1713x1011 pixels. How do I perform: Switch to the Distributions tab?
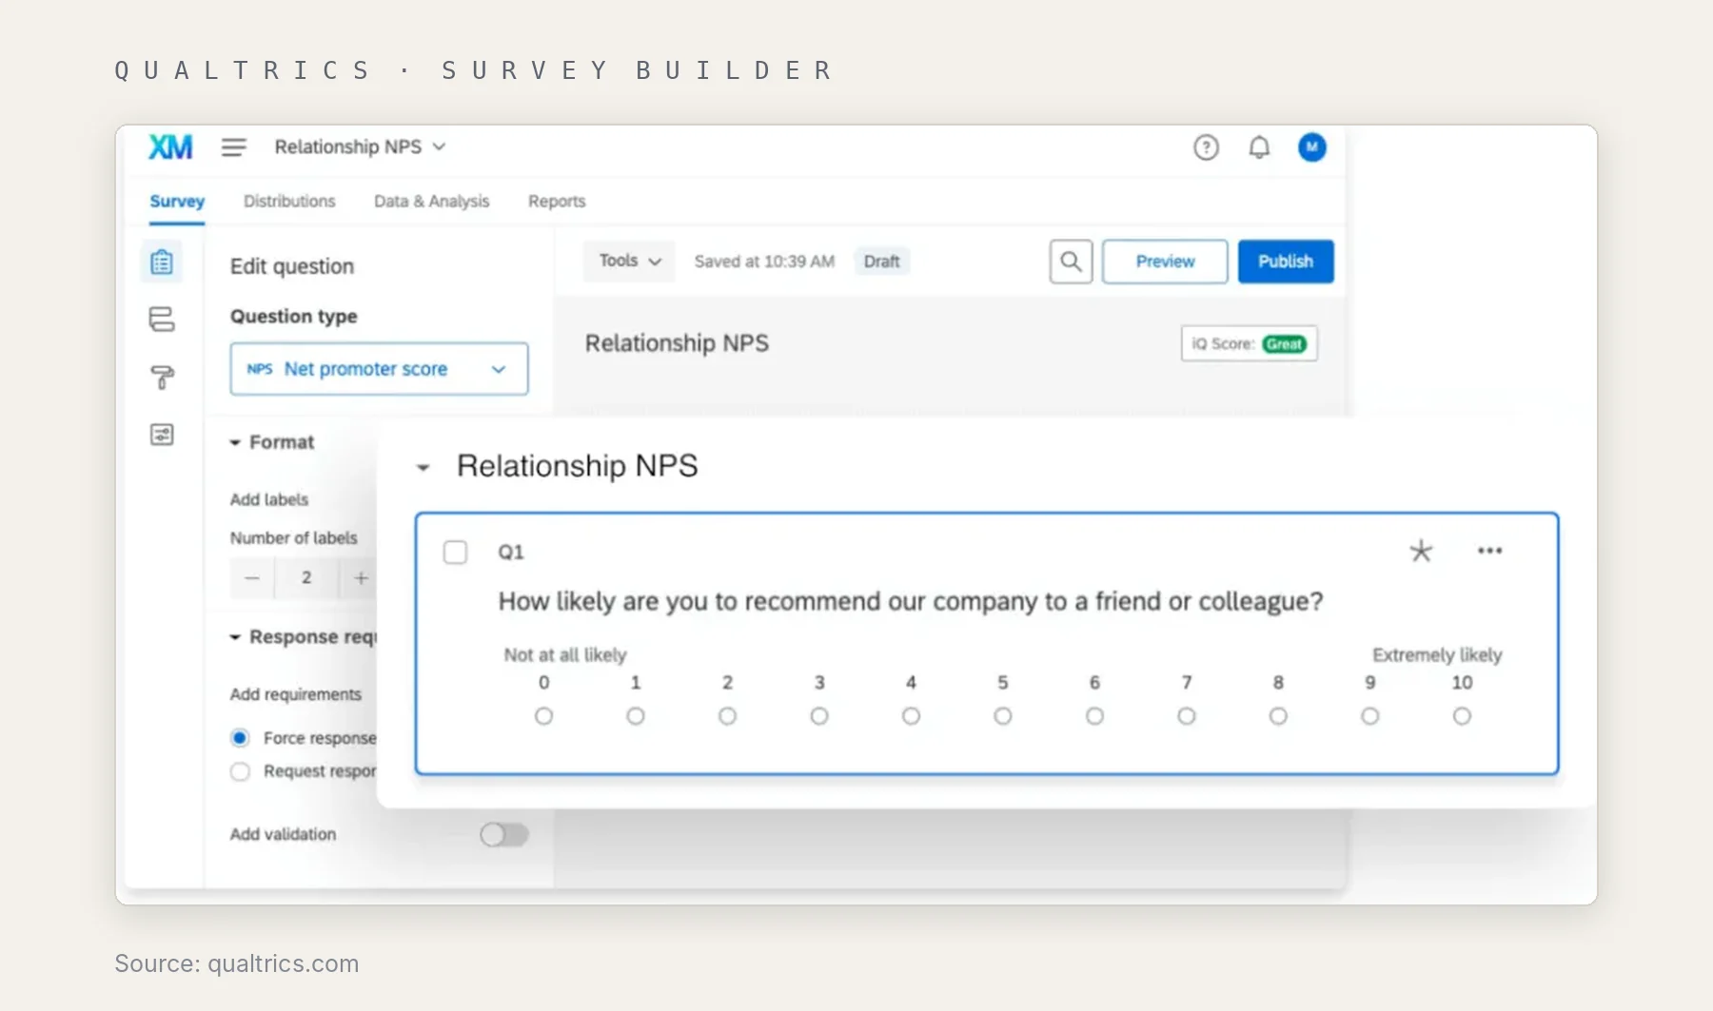coord(289,202)
